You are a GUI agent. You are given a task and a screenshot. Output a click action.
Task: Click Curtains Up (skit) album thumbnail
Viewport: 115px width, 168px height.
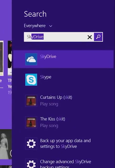[x=31, y=101]
